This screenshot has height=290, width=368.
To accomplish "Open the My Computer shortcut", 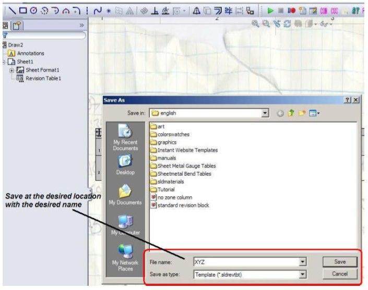I will [x=125, y=225].
